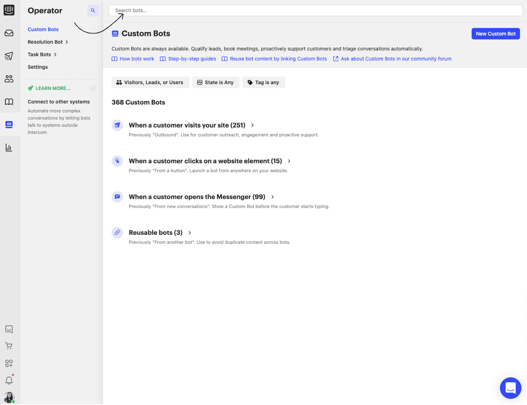
Task: Open the Intercom Messenger launcher bubble
Action: coord(510,388)
